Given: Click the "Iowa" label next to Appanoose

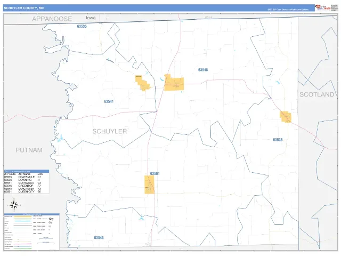Looking at the screenshot, I should click(91, 18).
